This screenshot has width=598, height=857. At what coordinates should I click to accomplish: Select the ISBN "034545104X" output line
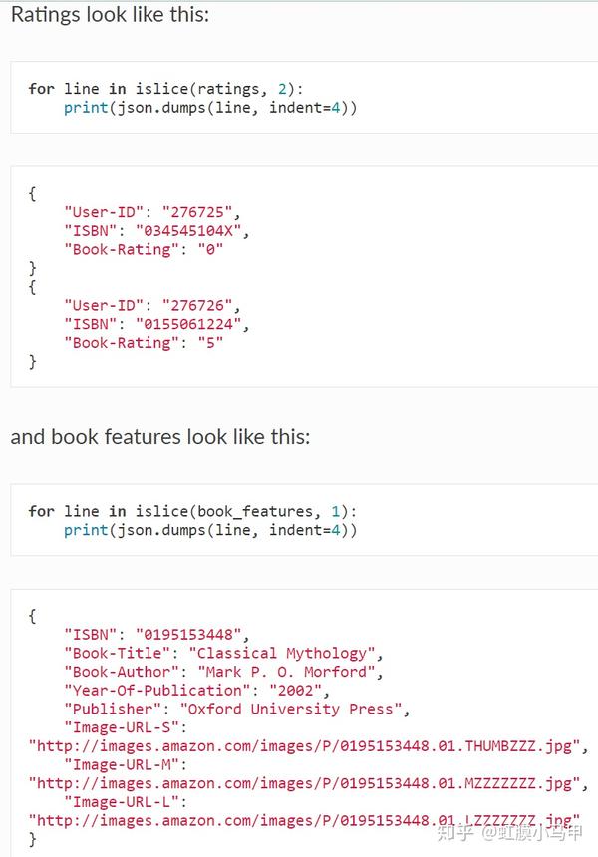point(155,231)
